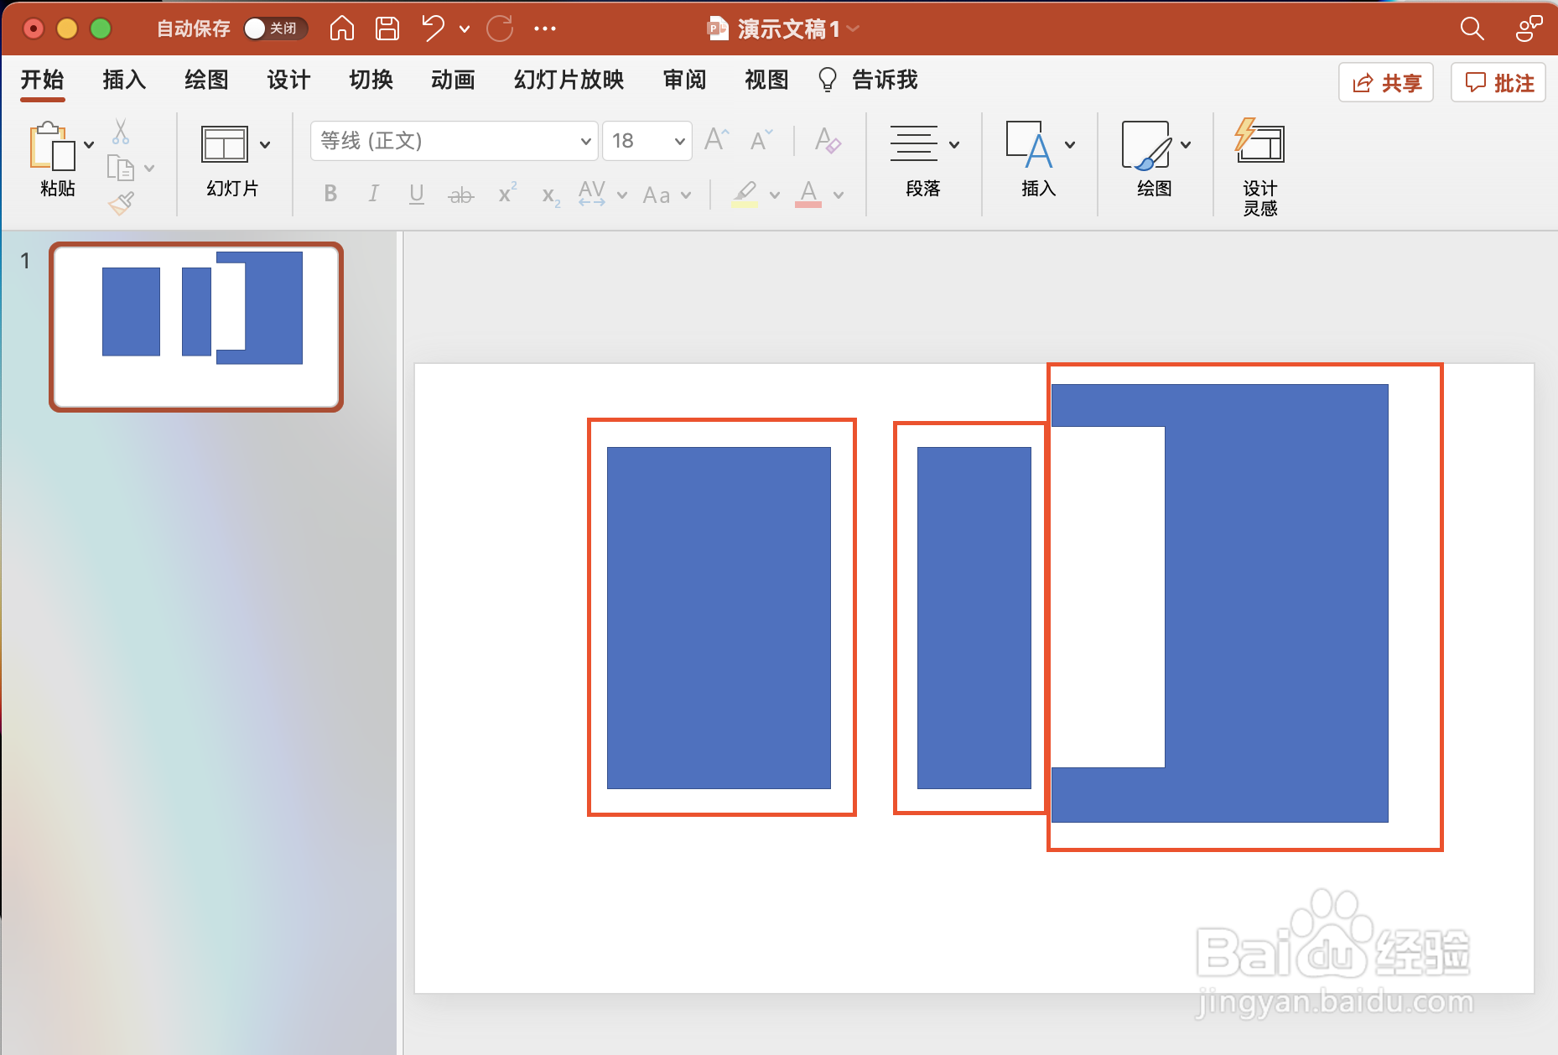1558x1055 pixels.
Task: Toggle Subscript formatting
Action: 550,196
